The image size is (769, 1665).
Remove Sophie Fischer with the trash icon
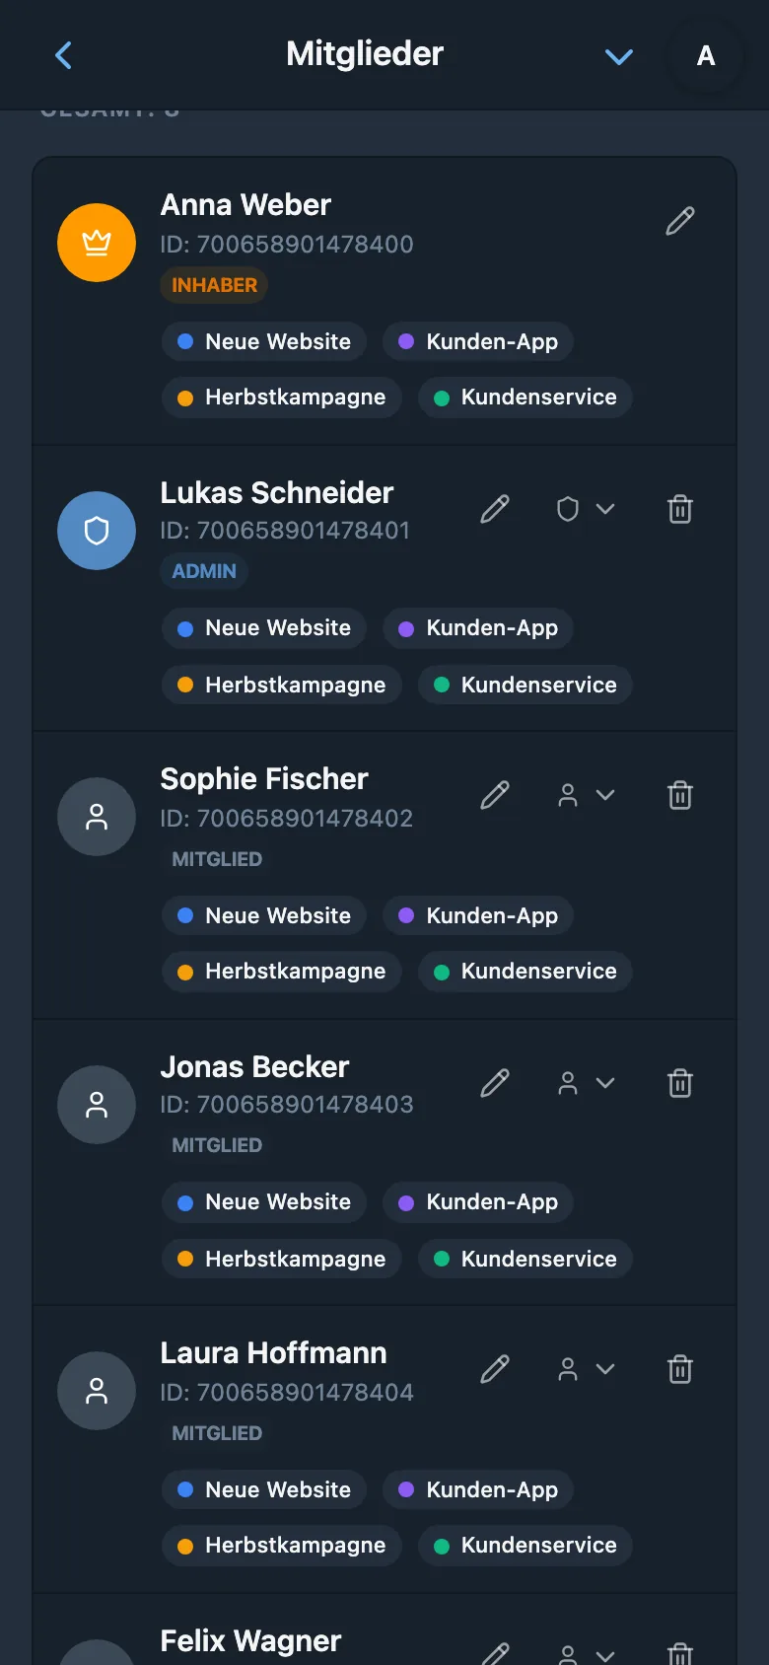pos(680,795)
